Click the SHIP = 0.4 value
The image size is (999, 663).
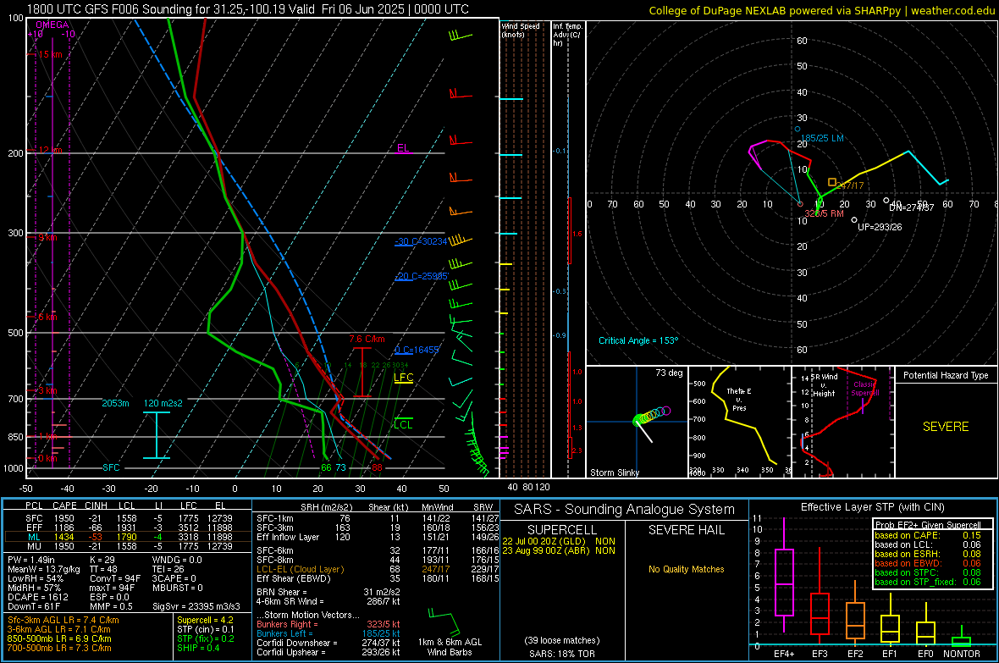[x=198, y=648]
